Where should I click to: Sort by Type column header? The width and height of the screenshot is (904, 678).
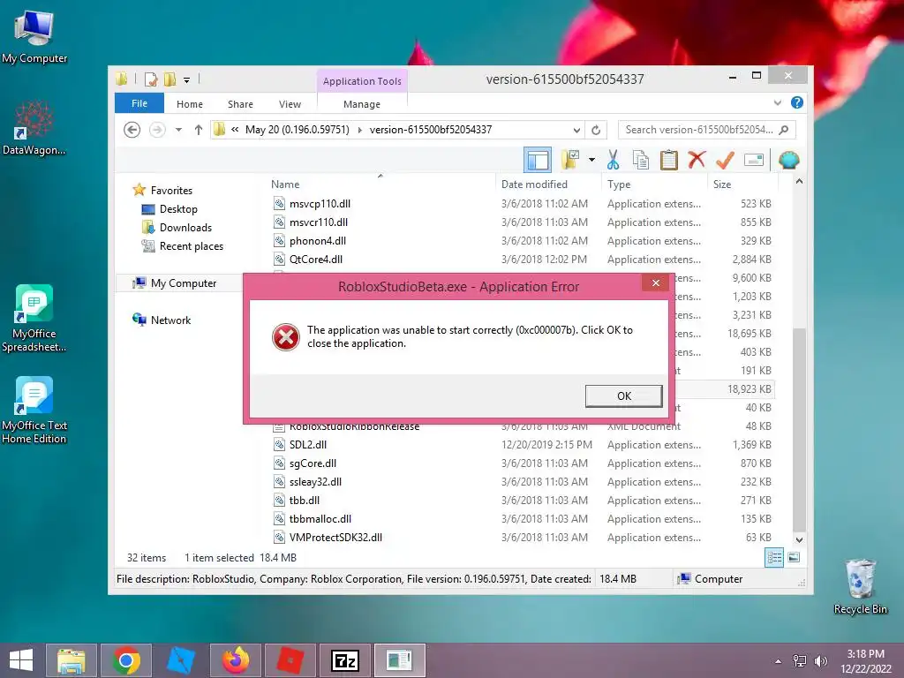[x=619, y=184]
